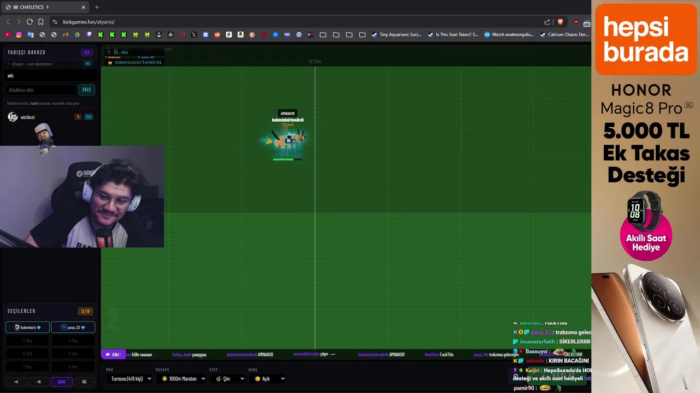
Task: Open the Gmail bookmark
Action: tap(66, 34)
